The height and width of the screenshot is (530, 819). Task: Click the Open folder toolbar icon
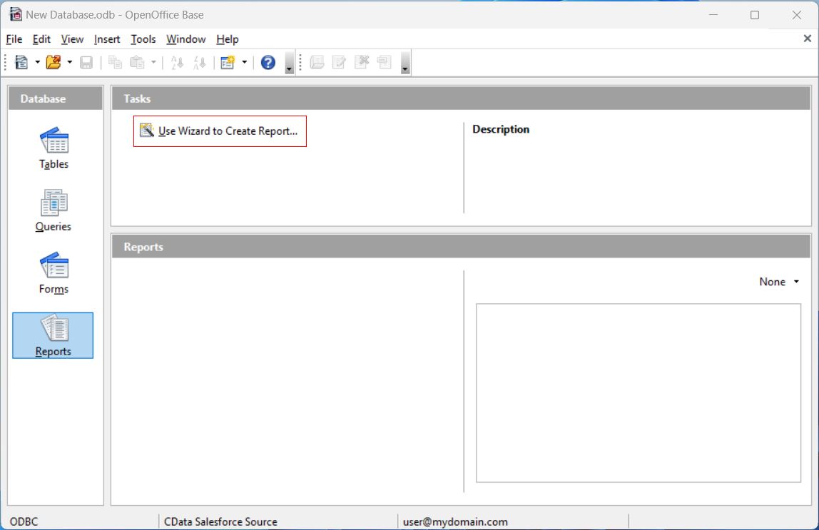[x=54, y=63]
